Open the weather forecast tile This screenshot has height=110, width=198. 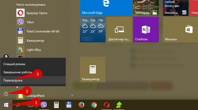(x=93, y=30)
